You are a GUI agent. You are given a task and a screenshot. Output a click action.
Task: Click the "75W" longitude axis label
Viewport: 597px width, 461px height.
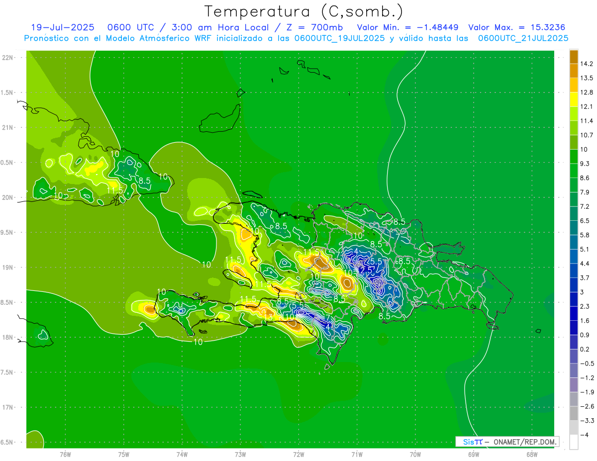[124, 454]
